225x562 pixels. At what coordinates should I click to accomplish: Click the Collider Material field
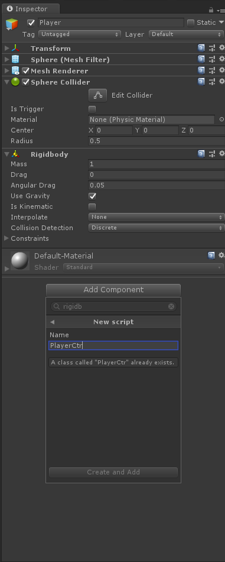[x=152, y=119]
